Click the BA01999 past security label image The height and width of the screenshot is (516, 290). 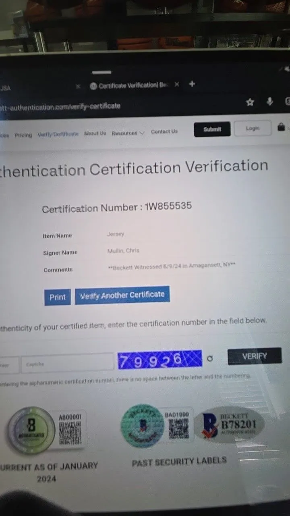tap(156, 426)
